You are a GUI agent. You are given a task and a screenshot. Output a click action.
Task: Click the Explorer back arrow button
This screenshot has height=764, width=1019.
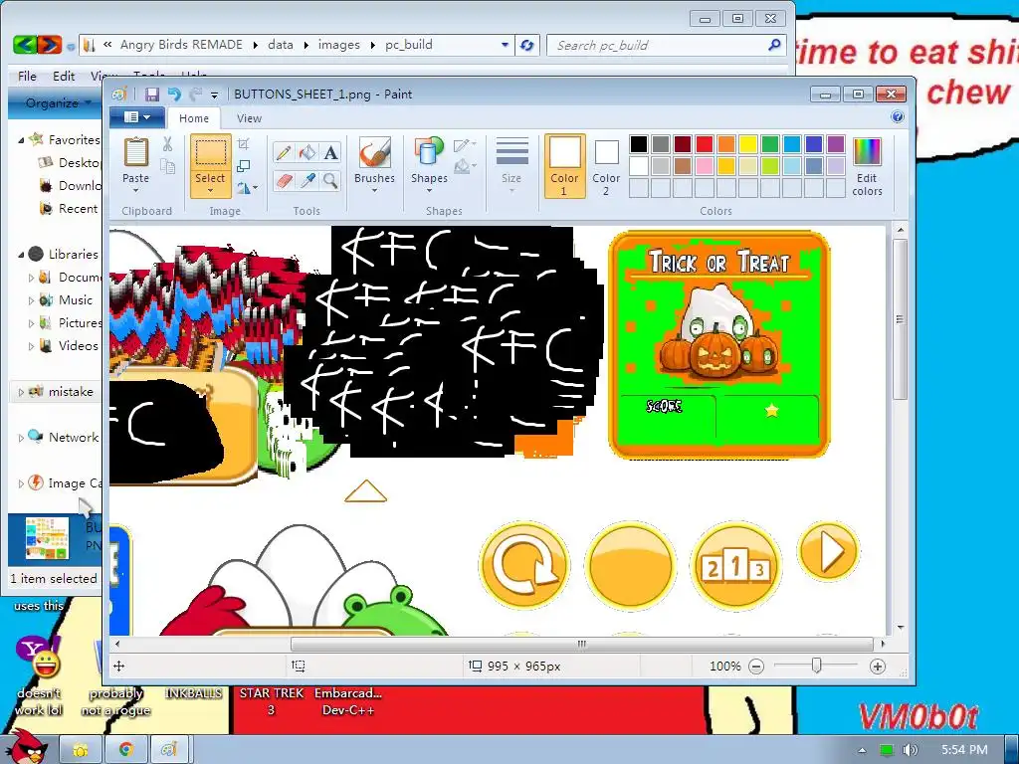pyautogui.click(x=25, y=45)
